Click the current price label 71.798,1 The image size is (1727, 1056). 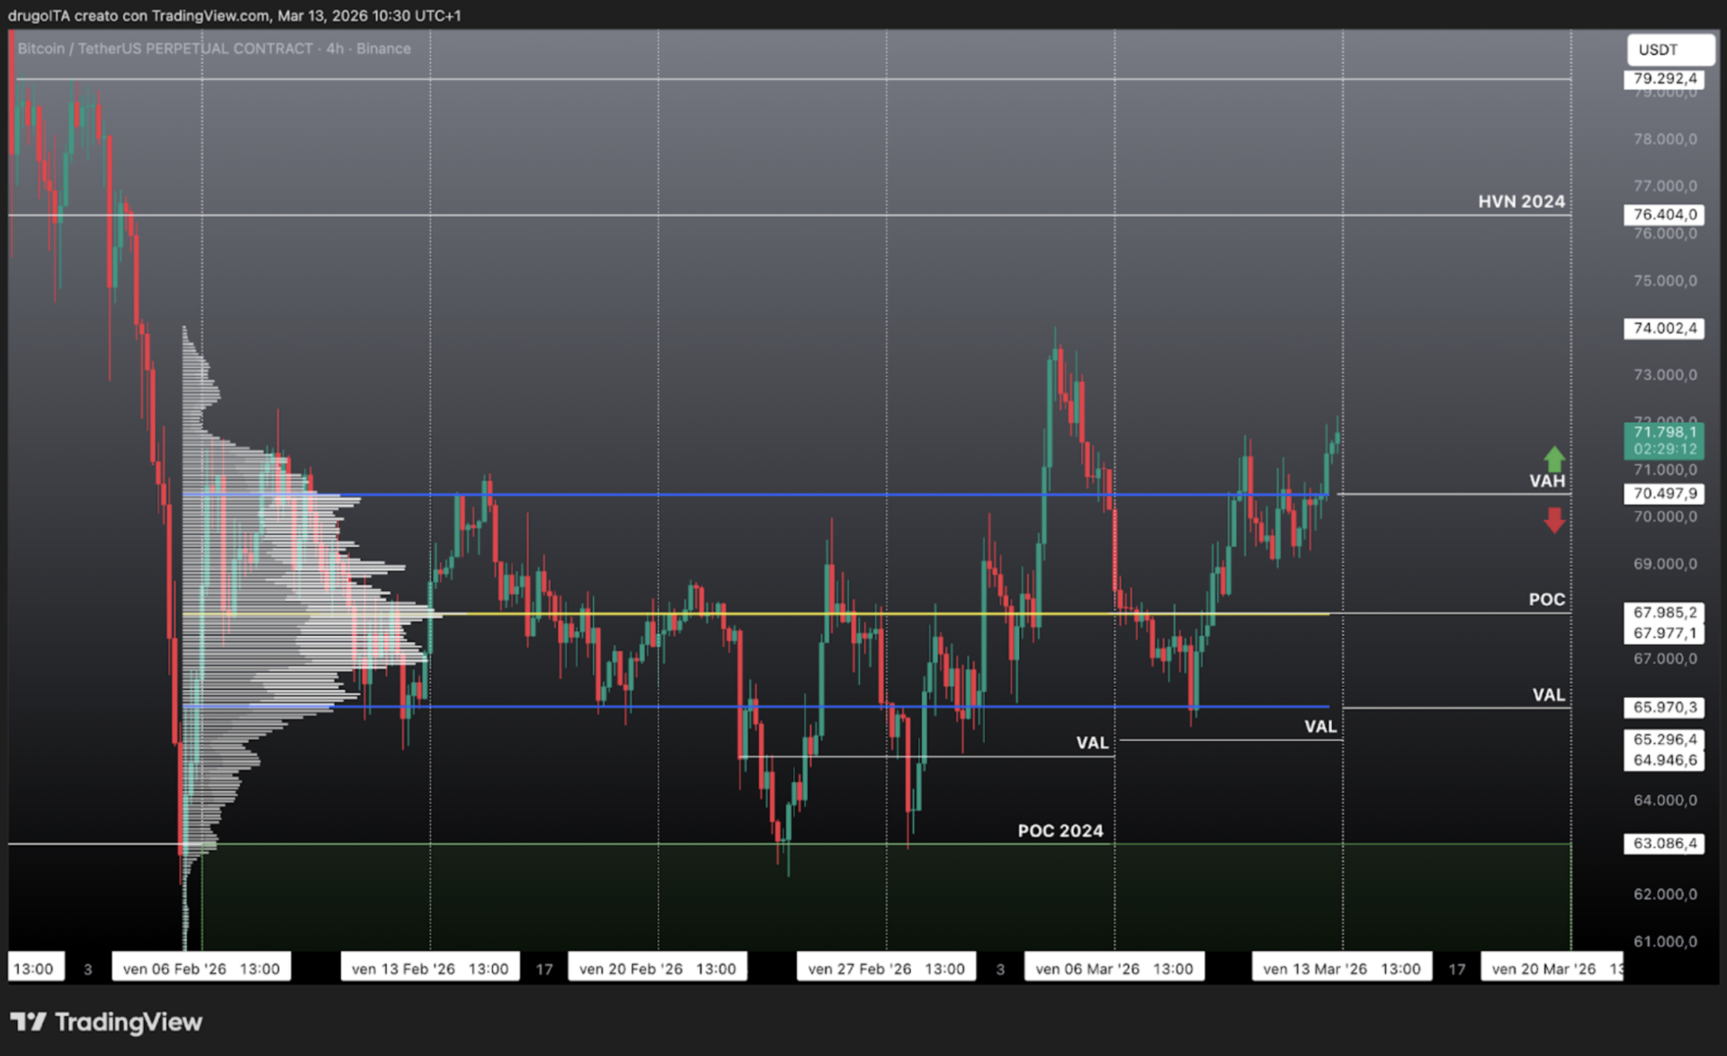click(1665, 441)
